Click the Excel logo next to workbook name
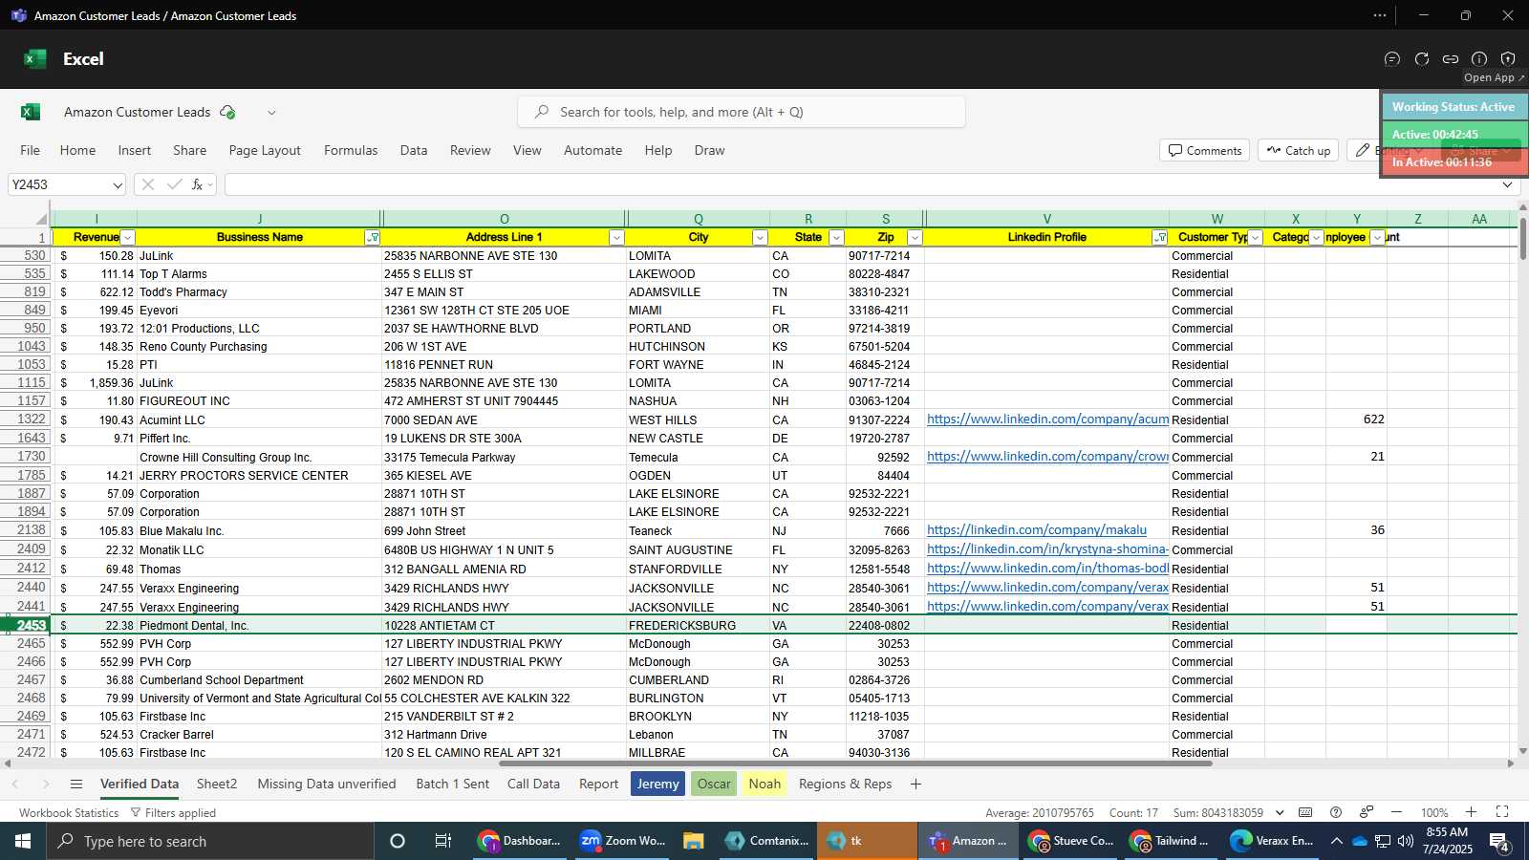The image size is (1529, 860). point(31,112)
